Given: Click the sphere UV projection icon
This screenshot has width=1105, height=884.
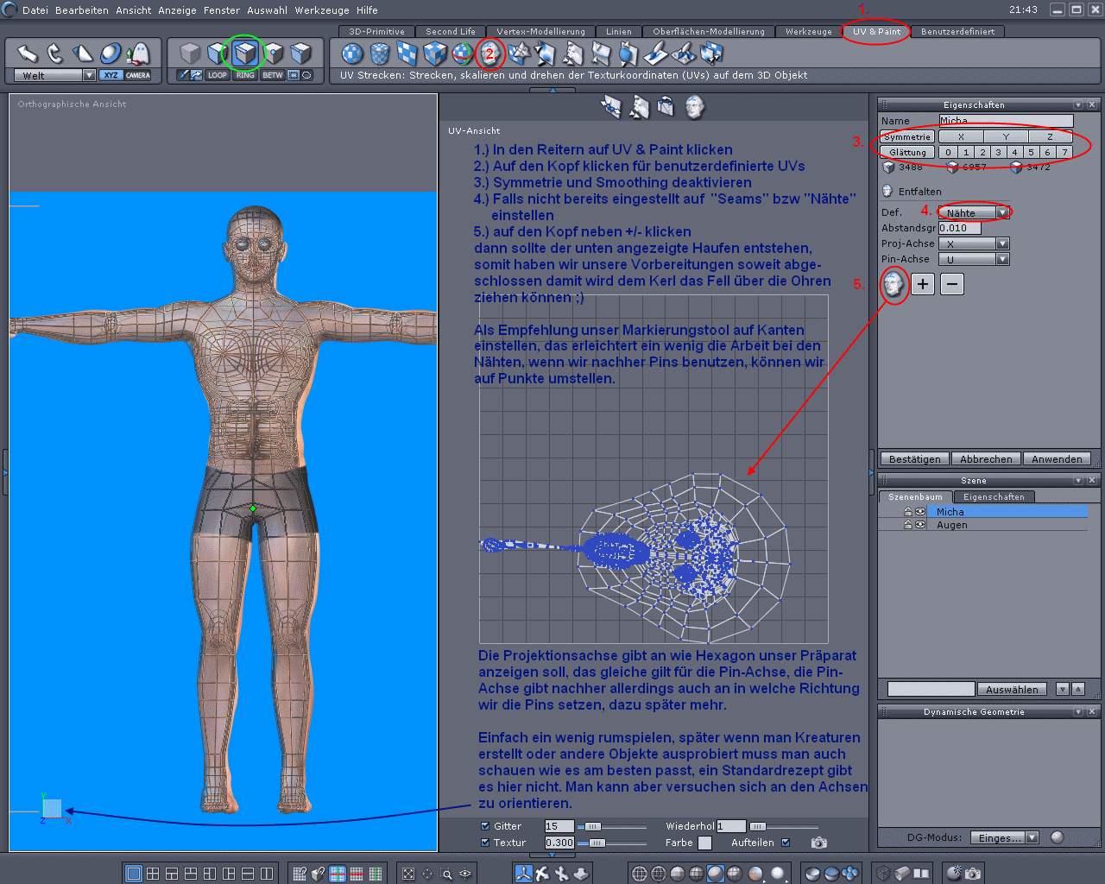Looking at the screenshot, I should tap(352, 54).
